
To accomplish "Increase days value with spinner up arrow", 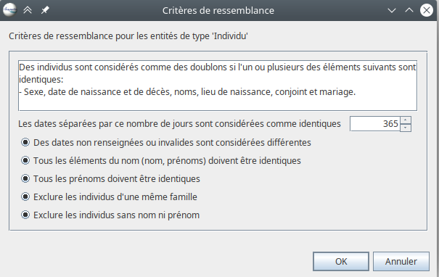I will point(406,120).
